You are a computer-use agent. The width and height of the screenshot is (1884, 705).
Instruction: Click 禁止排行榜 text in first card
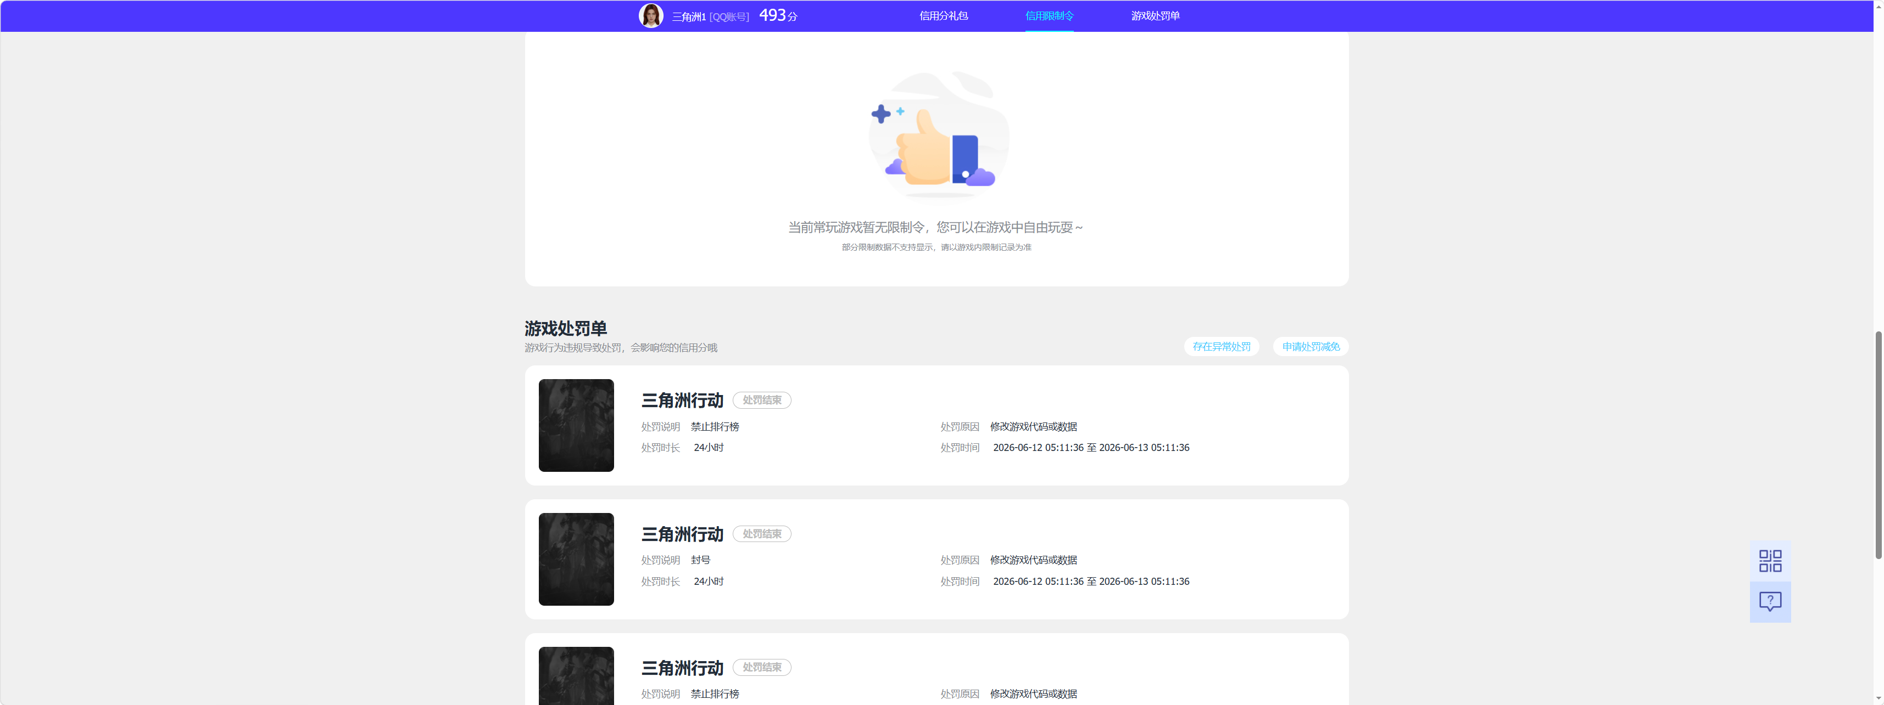tap(715, 427)
